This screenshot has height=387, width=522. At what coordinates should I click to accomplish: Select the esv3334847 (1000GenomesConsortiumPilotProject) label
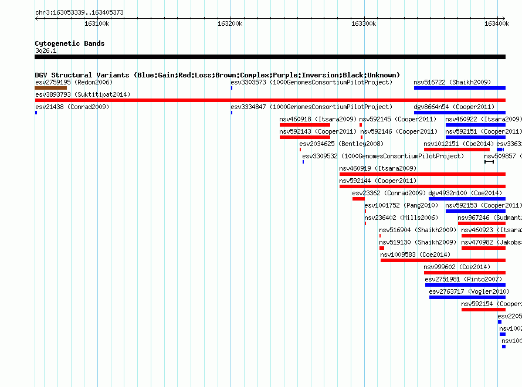pyautogui.click(x=311, y=107)
